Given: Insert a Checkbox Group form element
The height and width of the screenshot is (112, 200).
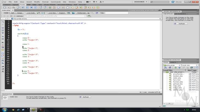Looking at the screenshot, I should pos(27,7).
